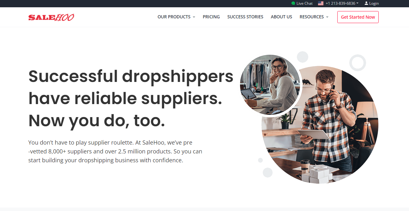Viewport: 409px width, 211px height.
Task: Click the Resources menu label
Action: click(x=312, y=17)
